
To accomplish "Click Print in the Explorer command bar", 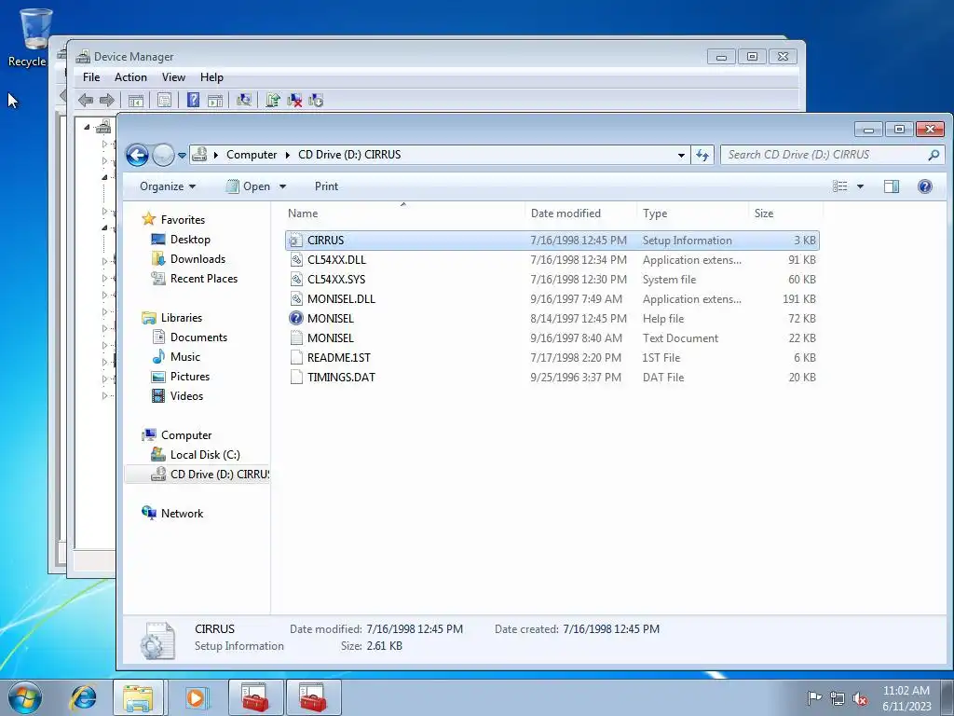I will point(326,186).
